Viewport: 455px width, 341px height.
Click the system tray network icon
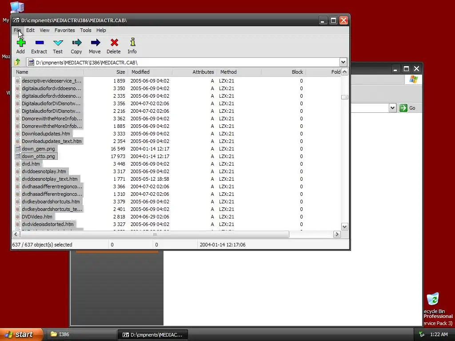[422, 334]
